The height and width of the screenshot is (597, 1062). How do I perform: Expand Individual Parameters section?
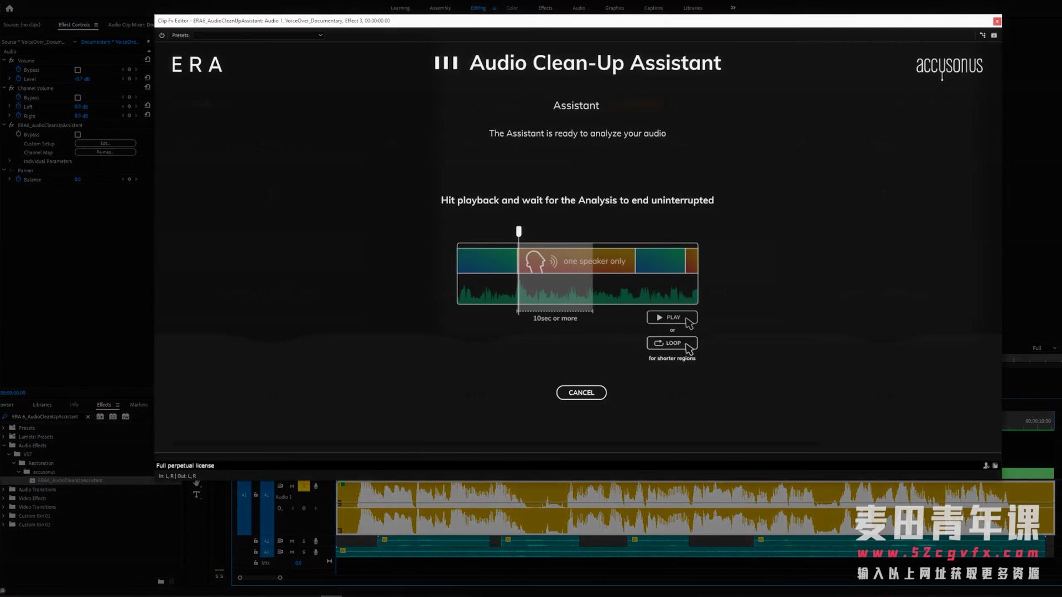point(9,161)
